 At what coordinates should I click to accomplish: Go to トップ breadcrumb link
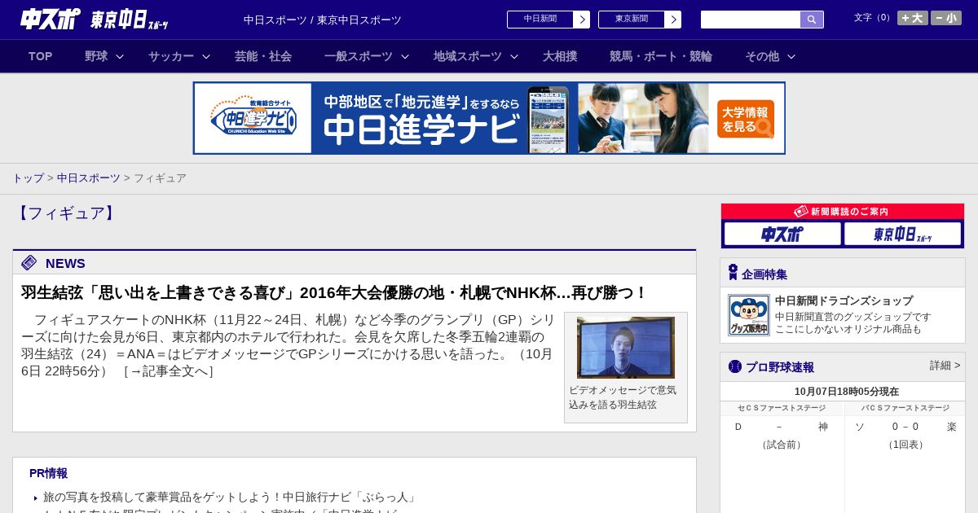tap(28, 178)
